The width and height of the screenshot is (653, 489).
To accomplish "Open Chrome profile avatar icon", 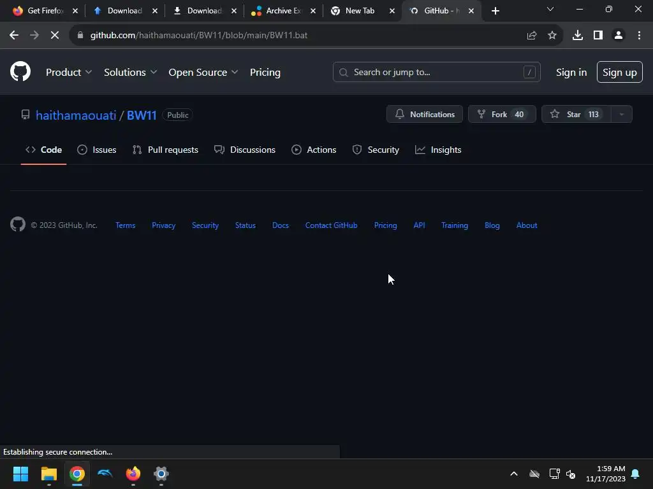I will 619,36.
